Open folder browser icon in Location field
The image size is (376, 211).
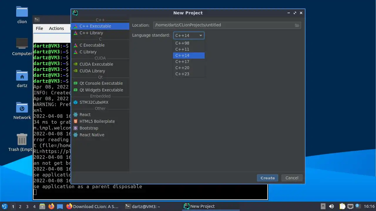(x=297, y=25)
